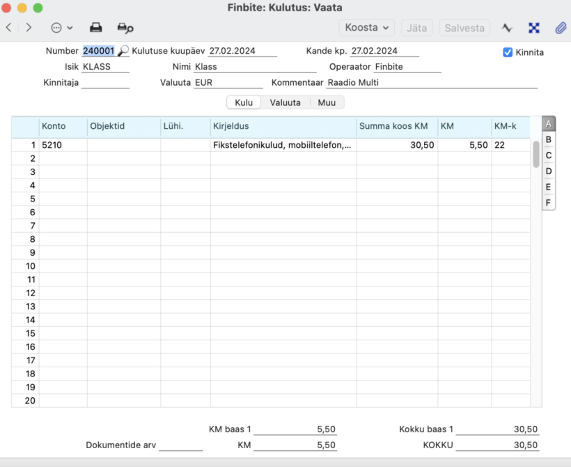Click the KM baas 1 field
This screenshot has height=467, width=571.
pyautogui.click(x=295, y=429)
